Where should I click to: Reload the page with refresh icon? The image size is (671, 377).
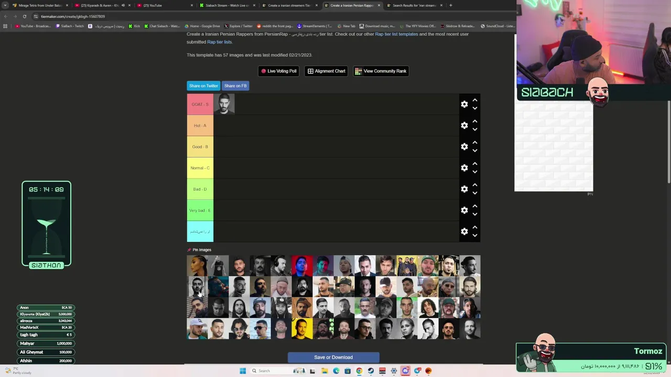click(24, 16)
